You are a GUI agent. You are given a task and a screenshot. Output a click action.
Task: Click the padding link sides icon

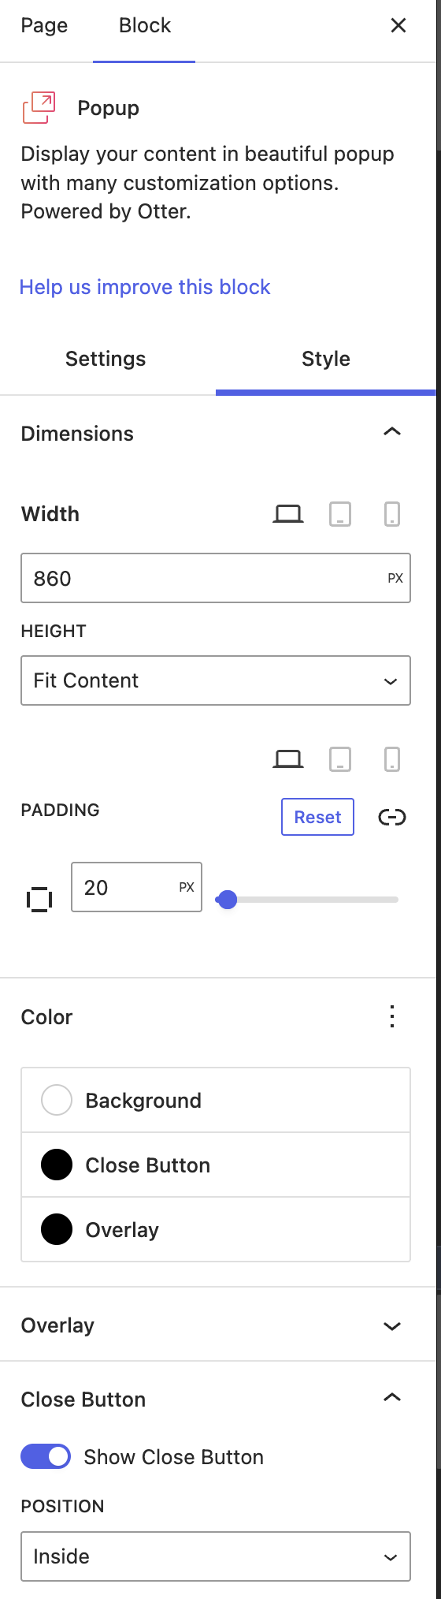pyautogui.click(x=392, y=817)
